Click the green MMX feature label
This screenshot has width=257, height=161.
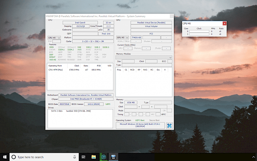point(51,47)
